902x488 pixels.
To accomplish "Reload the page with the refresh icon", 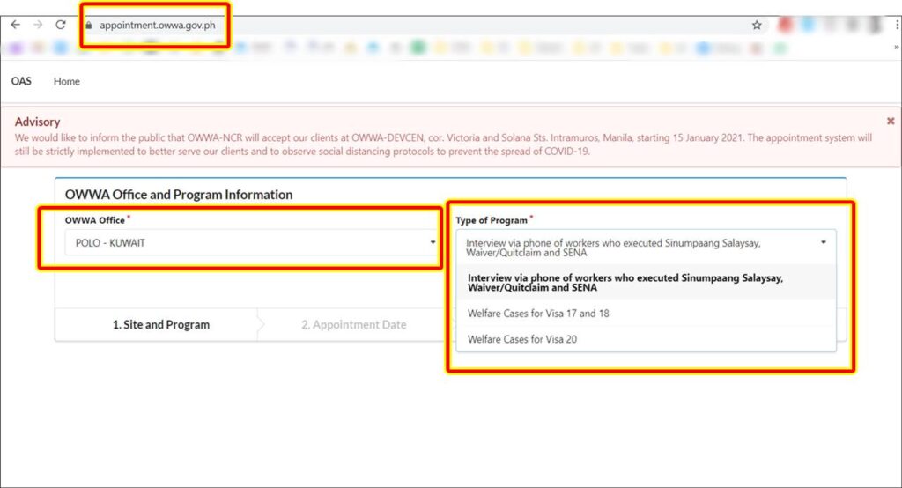I will coord(61,25).
